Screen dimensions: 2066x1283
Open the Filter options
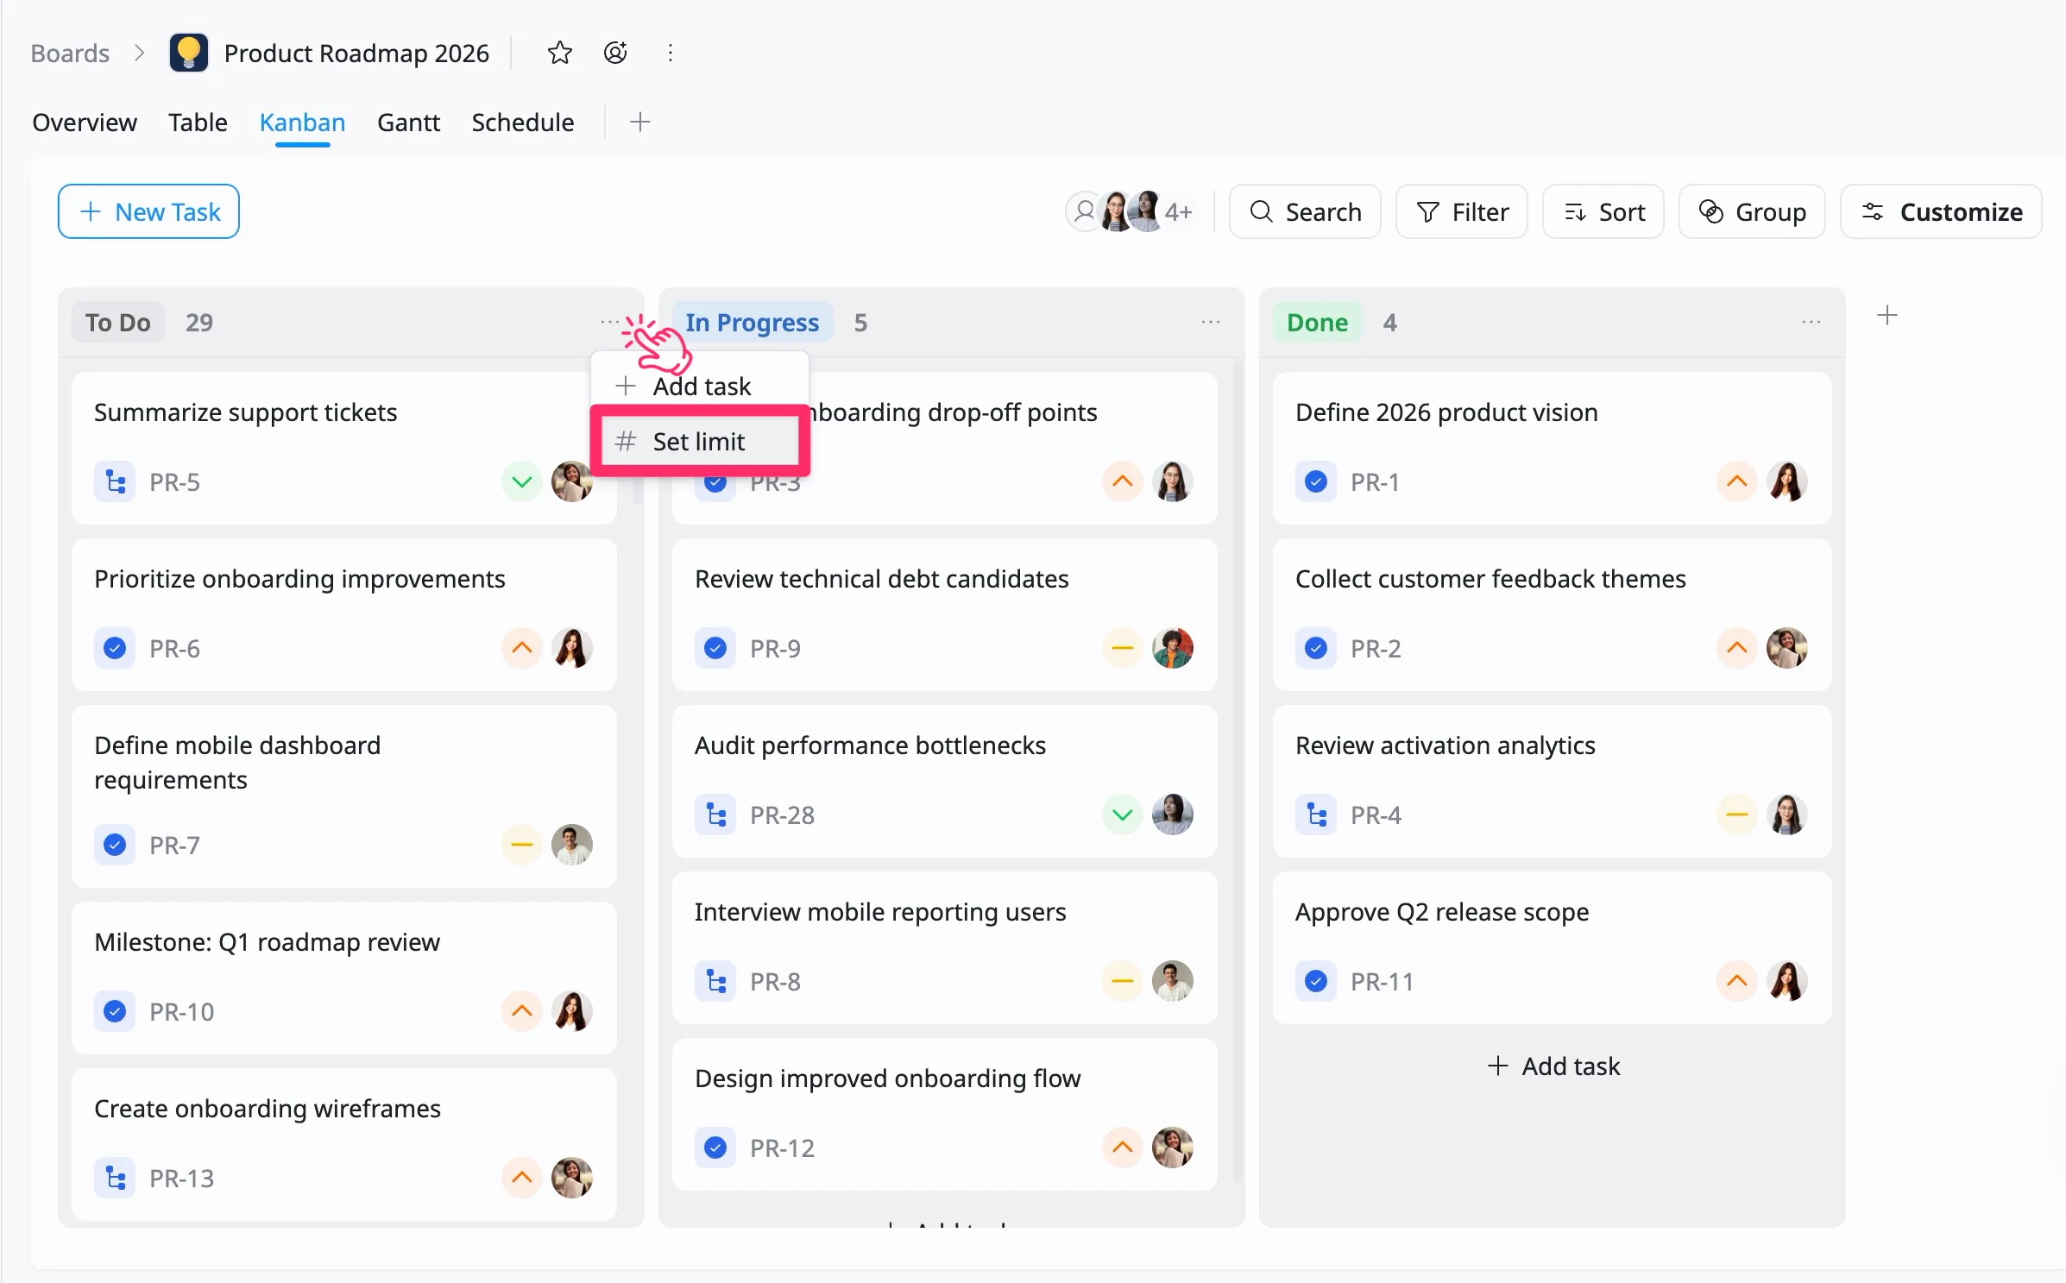(x=1462, y=211)
